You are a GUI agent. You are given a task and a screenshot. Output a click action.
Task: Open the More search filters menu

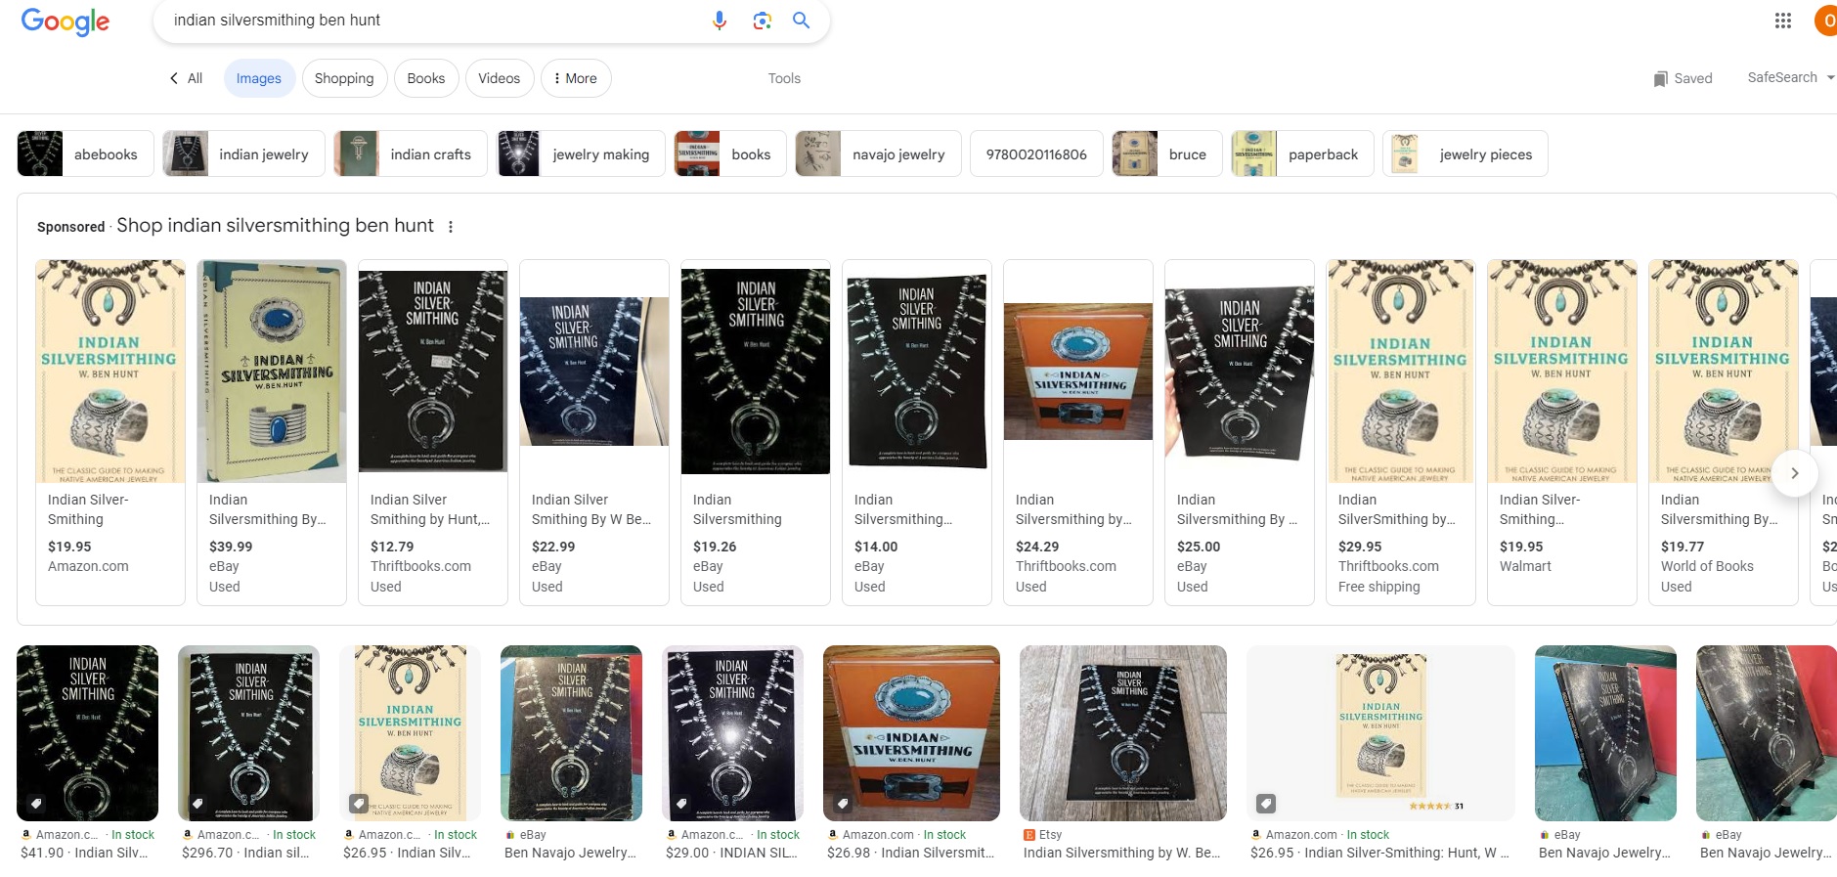pos(576,78)
